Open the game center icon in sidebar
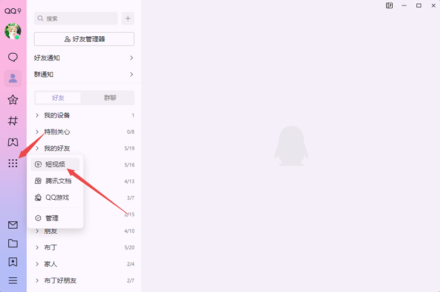Viewport: 440px width, 292px height. coord(13,142)
